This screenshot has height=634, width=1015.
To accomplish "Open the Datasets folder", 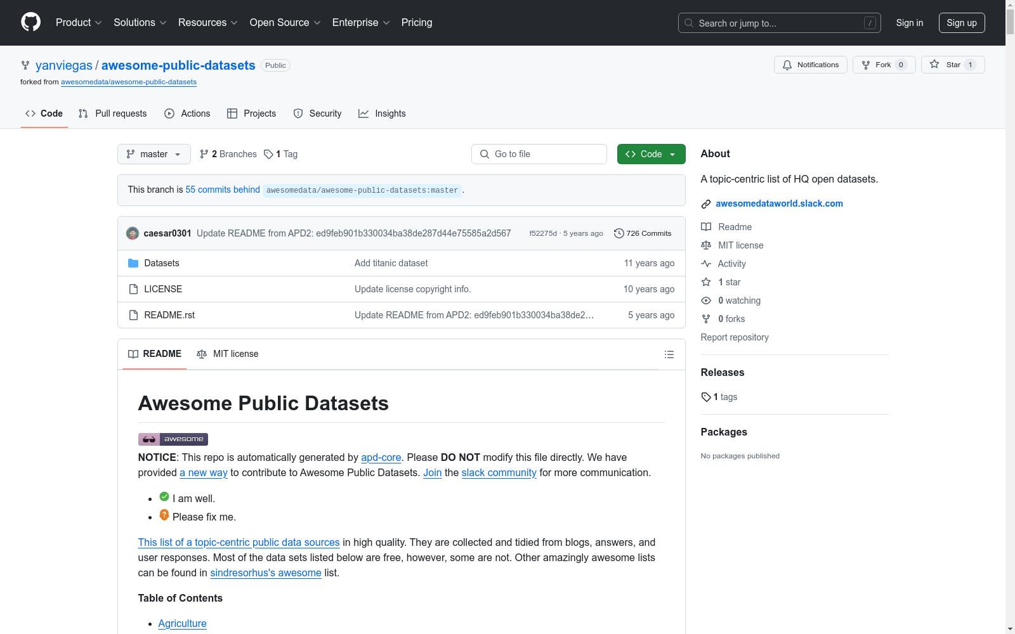I will 162,263.
